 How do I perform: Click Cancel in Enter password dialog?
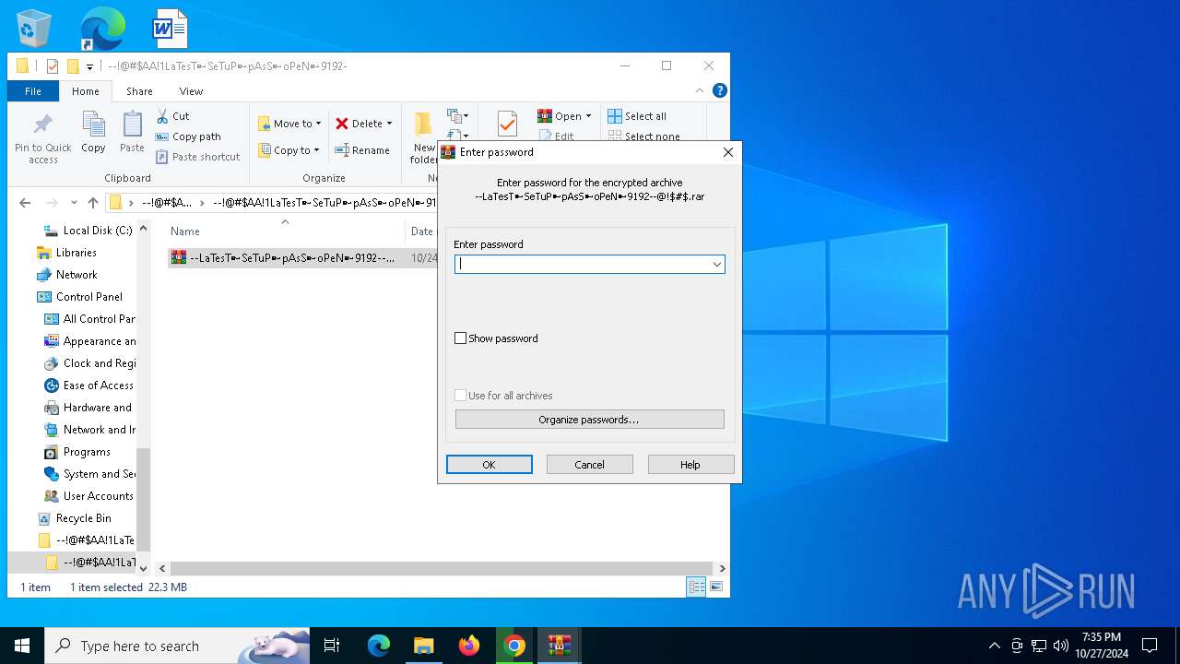pyautogui.click(x=590, y=465)
